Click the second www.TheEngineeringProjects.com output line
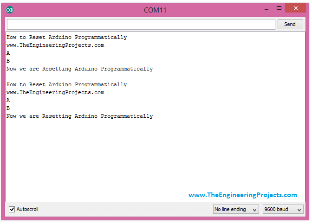This screenshot has height=224, width=312. click(x=55, y=92)
